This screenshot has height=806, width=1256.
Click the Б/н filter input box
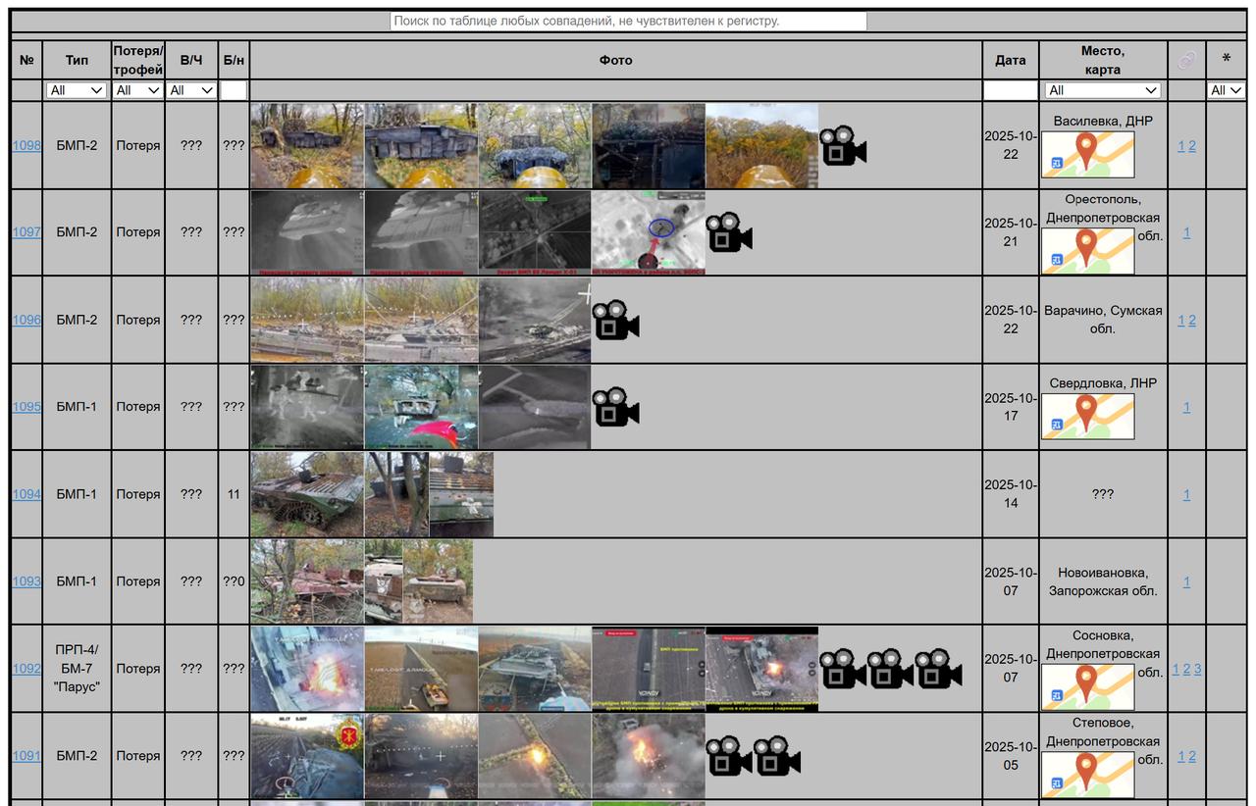(x=234, y=90)
